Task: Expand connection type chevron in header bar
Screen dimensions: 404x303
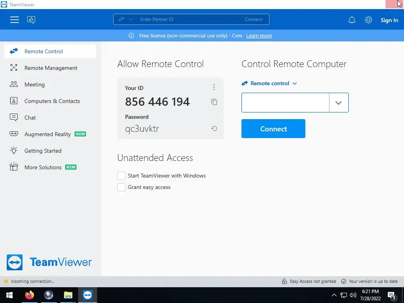Action: (131, 19)
